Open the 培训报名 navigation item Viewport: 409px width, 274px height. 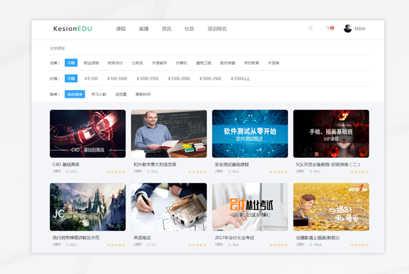(217, 29)
